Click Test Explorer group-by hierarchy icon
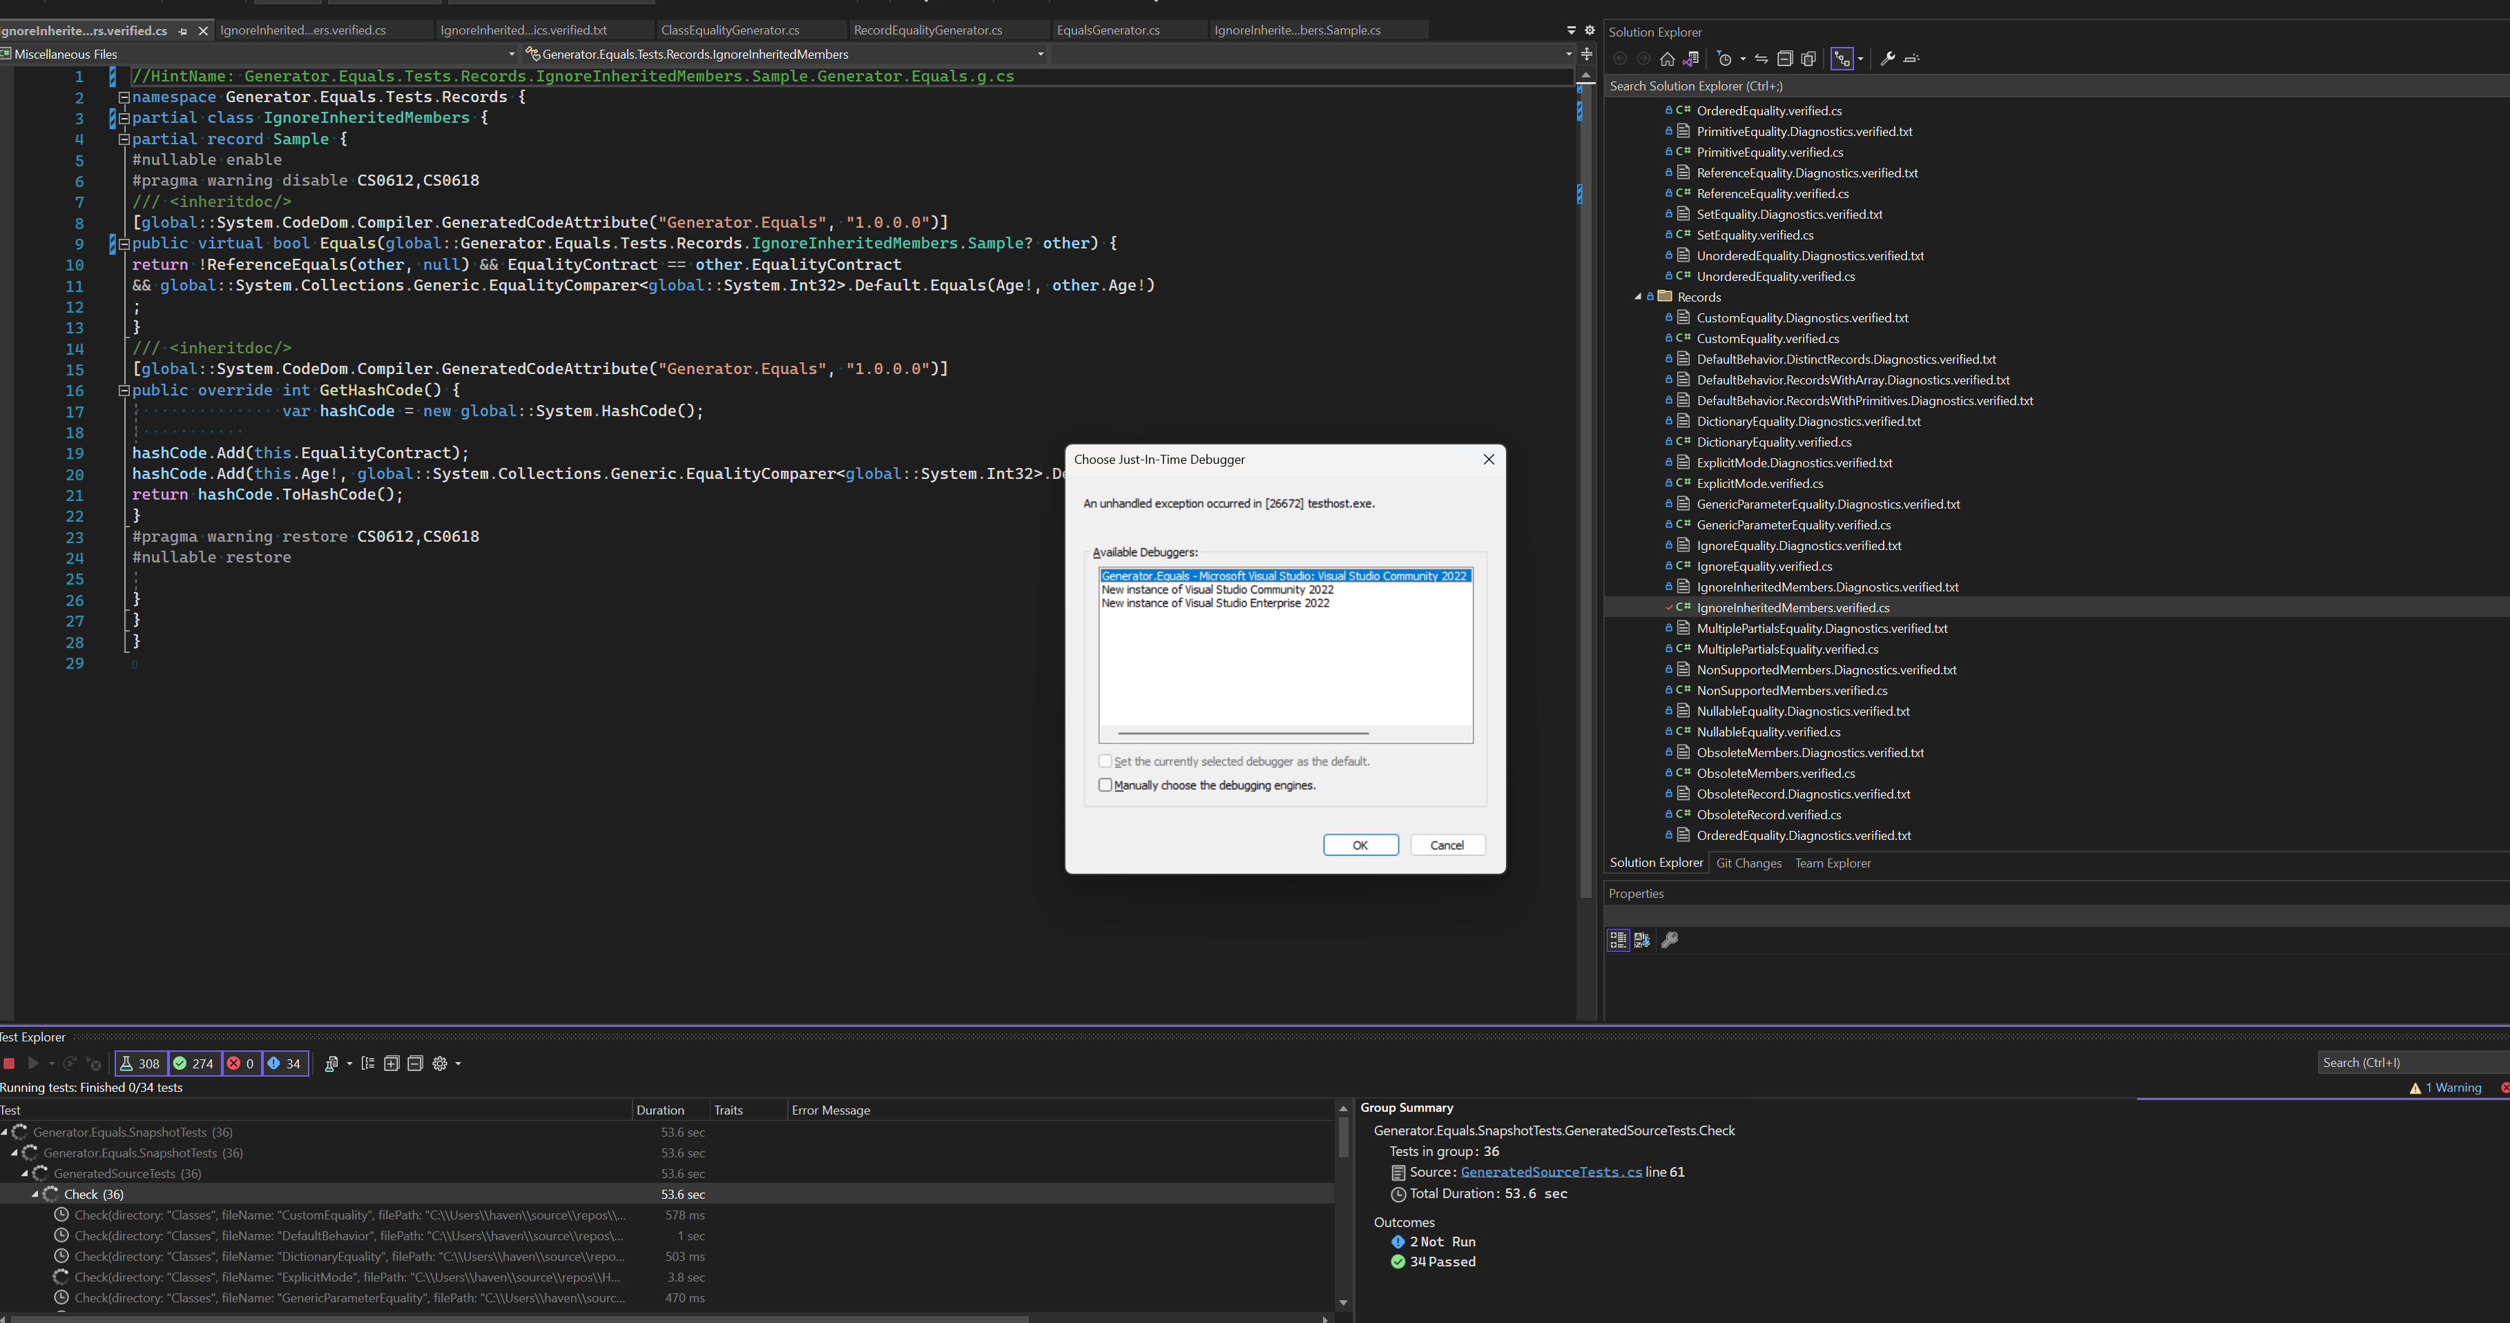 pyautogui.click(x=367, y=1063)
